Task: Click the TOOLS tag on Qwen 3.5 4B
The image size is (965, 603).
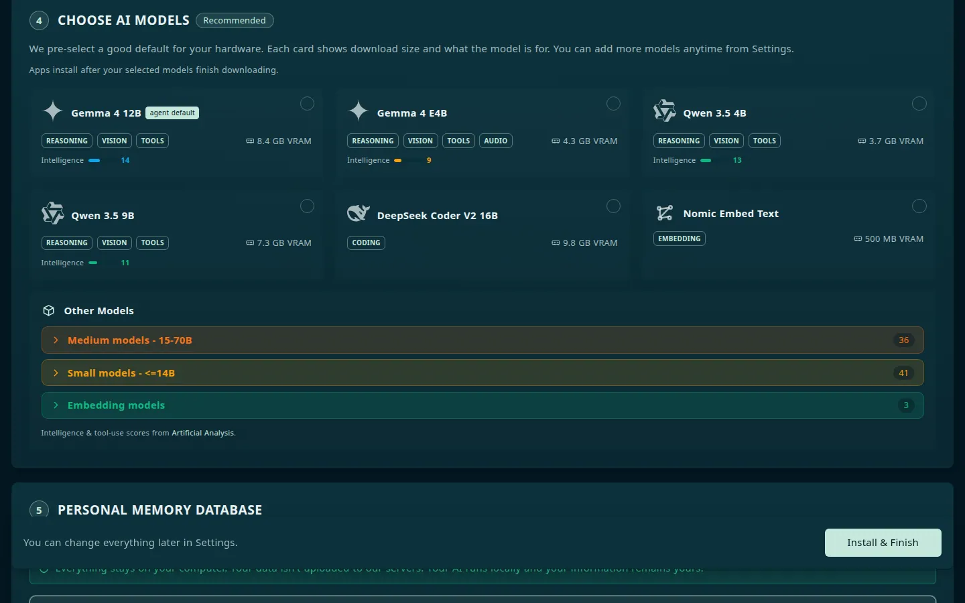Action: [765, 141]
